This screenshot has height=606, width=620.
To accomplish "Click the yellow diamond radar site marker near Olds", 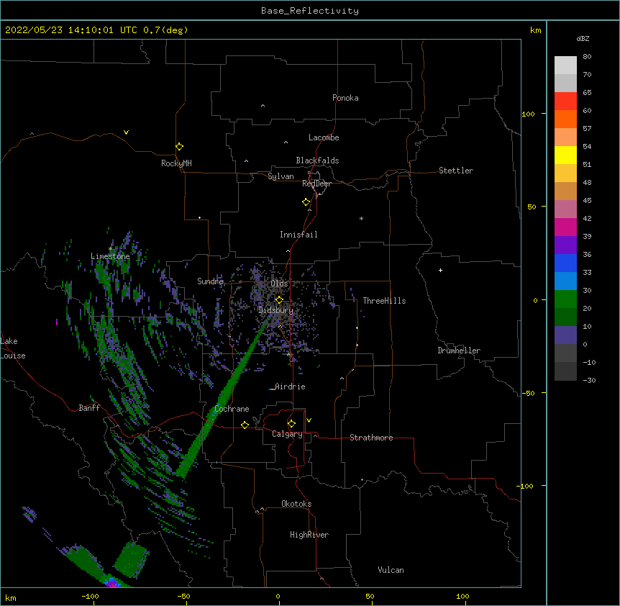I will point(279,299).
